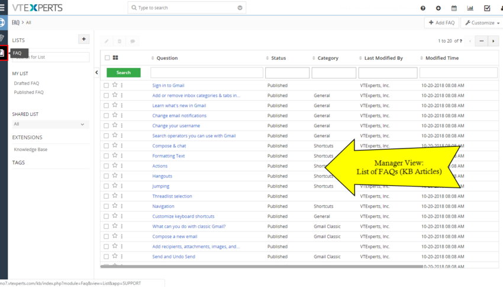
Task: Star the Learn what's new in Gmail row
Action: [x=115, y=105]
